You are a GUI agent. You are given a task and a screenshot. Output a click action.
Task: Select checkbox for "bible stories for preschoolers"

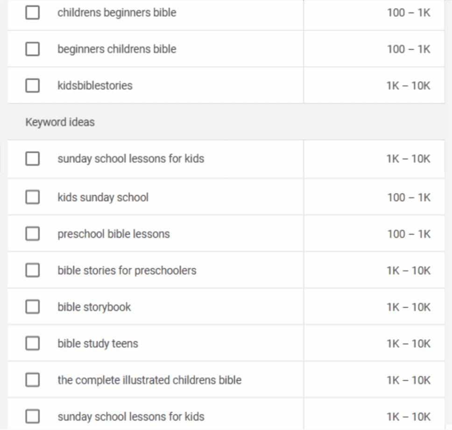[32, 270]
